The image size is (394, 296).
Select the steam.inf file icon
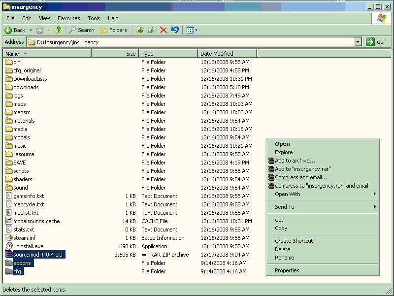(x=9, y=238)
